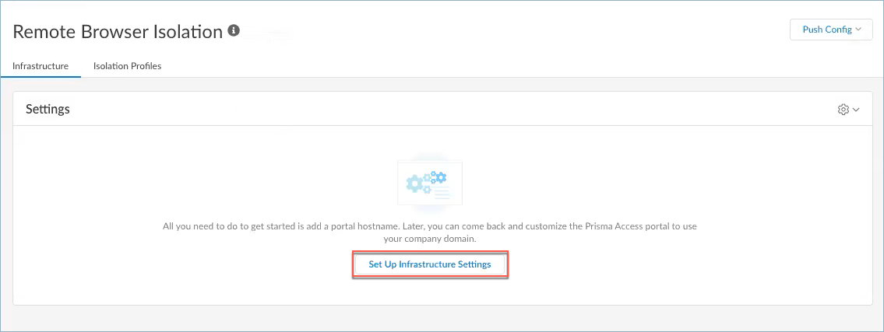Click the 'your company domain' text line

[429, 239]
